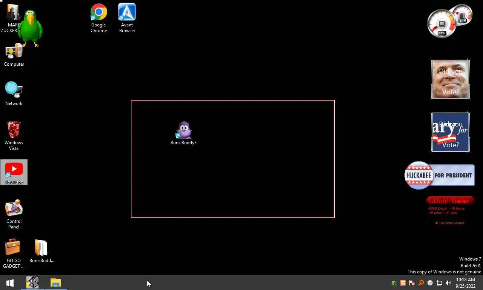Open Action Center flag tray icon
Viewport: 483px width, 290px height.
[412, 283]
